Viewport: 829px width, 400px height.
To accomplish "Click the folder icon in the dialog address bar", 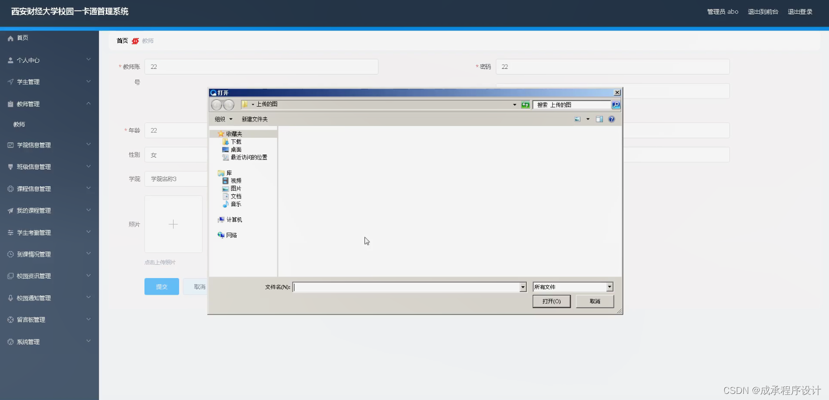I will tap(245, 104).
